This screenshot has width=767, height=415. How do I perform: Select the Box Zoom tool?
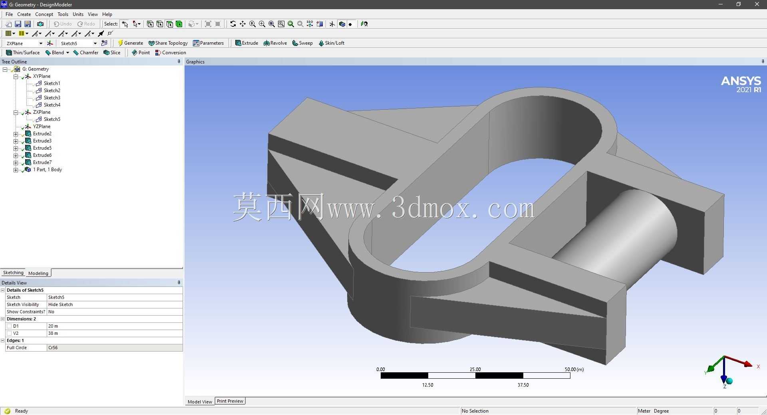(x=262, y=24)
